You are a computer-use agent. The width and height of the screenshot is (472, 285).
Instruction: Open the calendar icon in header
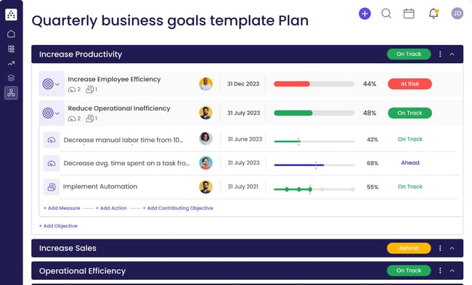pyautogui.click(x=409, y=14)
